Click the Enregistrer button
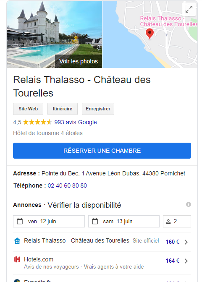Screen dimensions: 202x282 [98, 109]
